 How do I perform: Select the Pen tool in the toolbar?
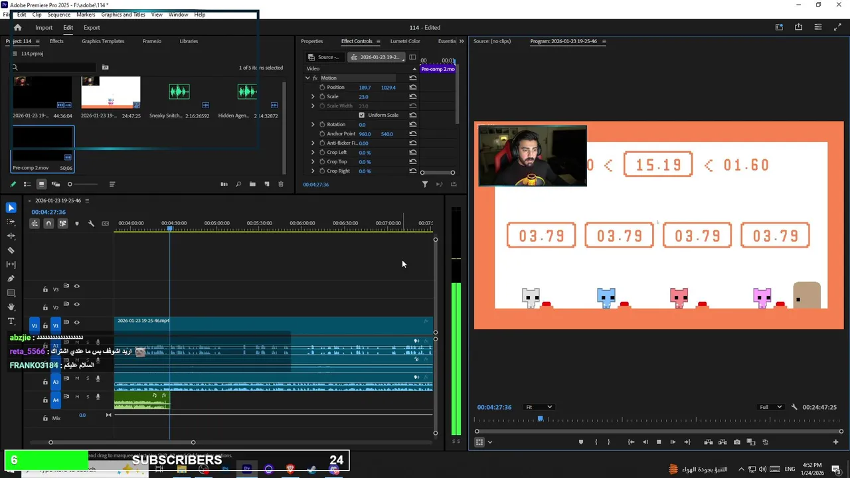point(11,278)
